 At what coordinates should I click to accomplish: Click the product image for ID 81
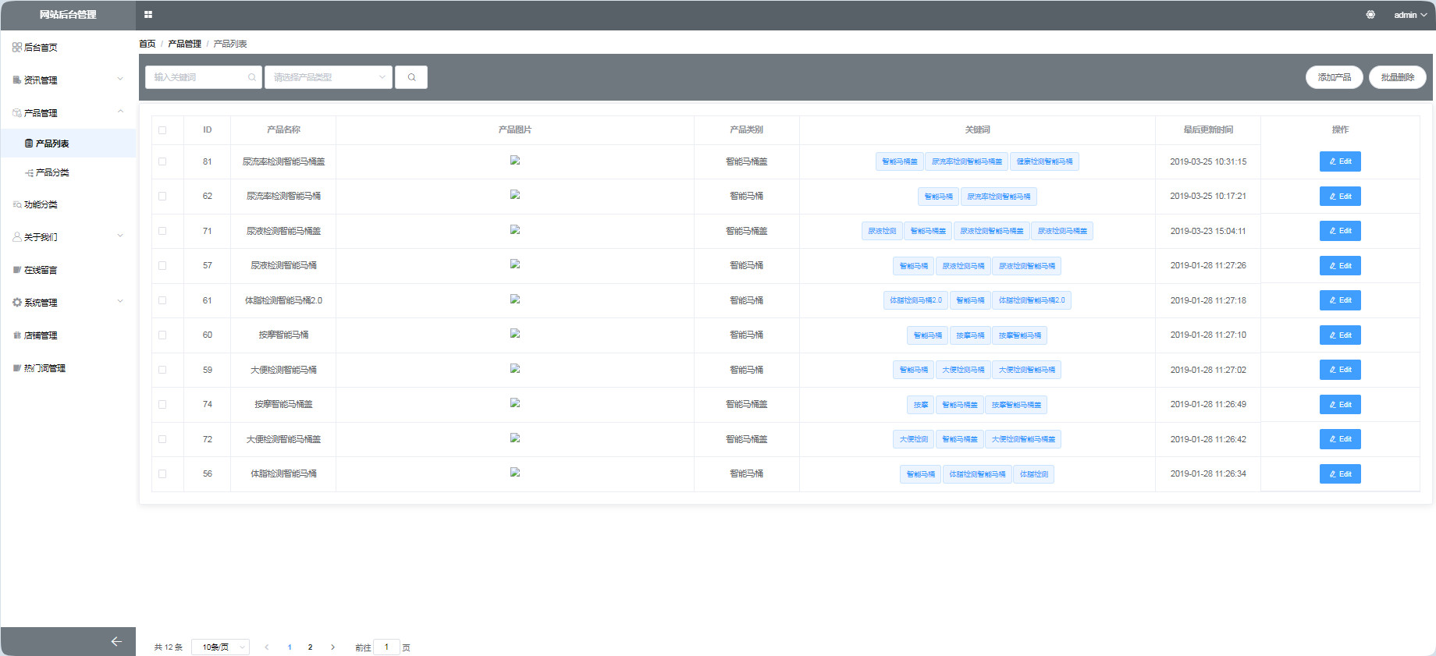515,161
